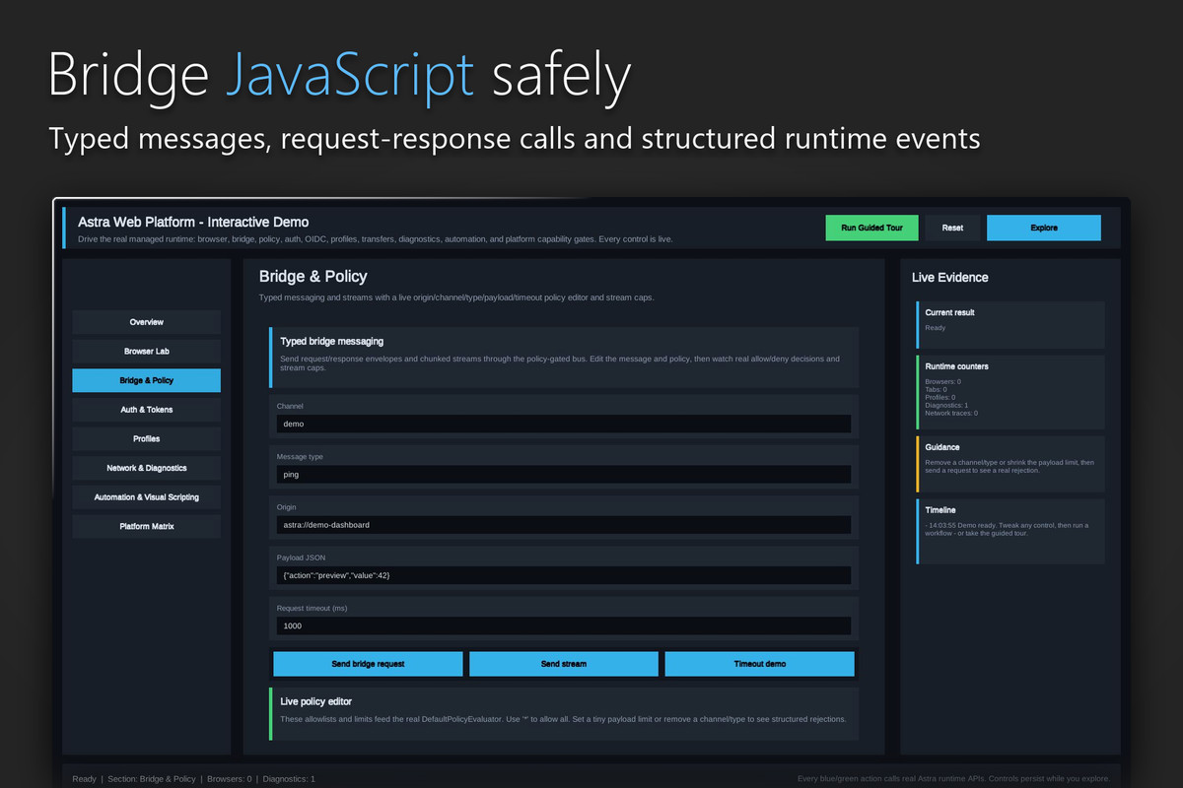The image size is (1183, 788).
Task: Click the Timeline entry 'Demo ready'
Action: (1007, 529)
